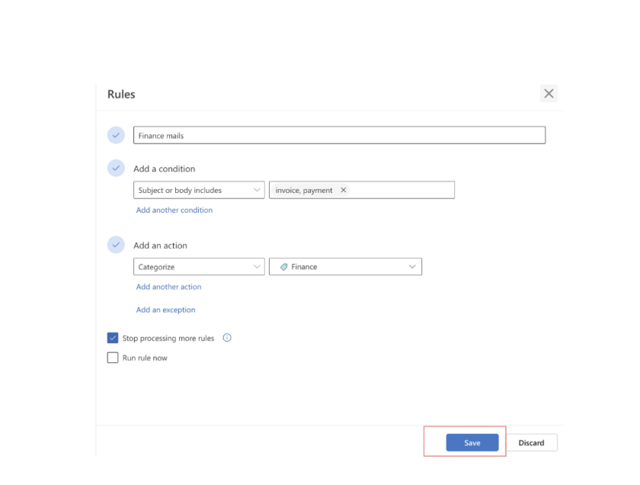Click Add an exception
This screenshot has height=485, width=640.
click(165, 310)
